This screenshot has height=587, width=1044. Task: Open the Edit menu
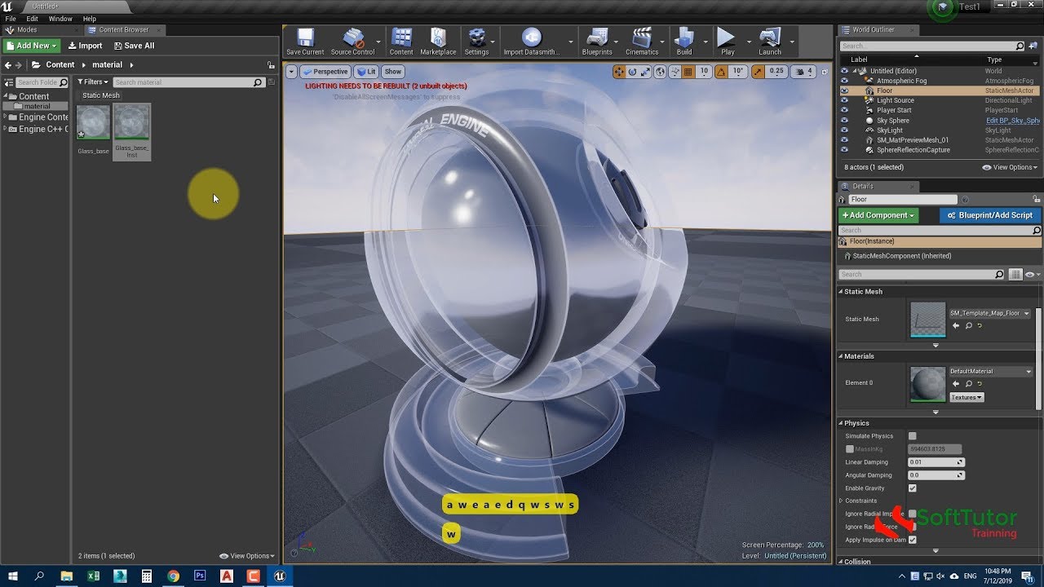coord(32,19)
